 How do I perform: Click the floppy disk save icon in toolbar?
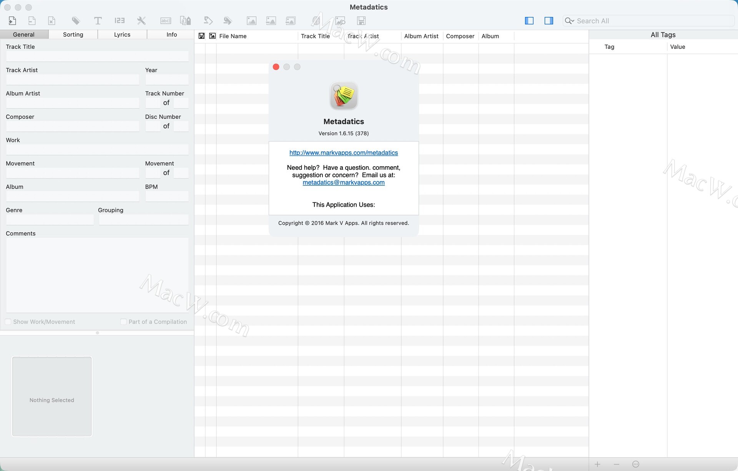click(x=361, y=21)
